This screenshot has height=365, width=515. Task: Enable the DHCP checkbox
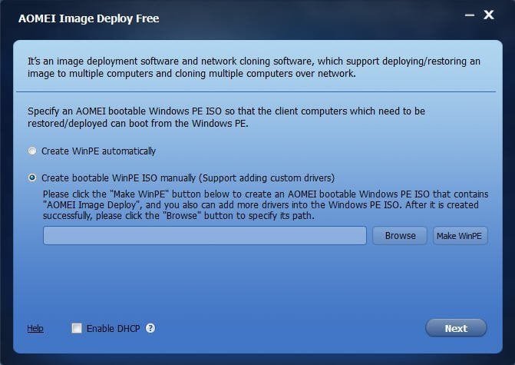(77, 328)
